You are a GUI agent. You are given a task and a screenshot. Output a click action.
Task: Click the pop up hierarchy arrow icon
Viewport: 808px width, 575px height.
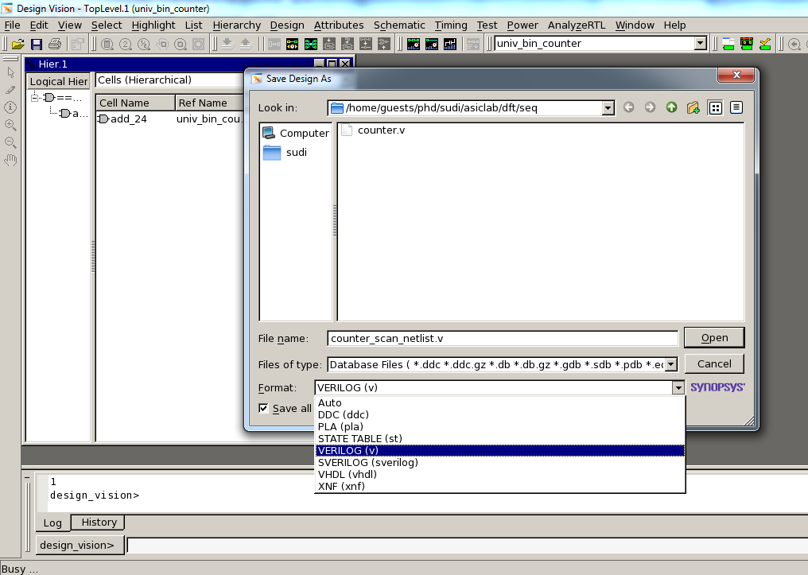coord(247,45)
